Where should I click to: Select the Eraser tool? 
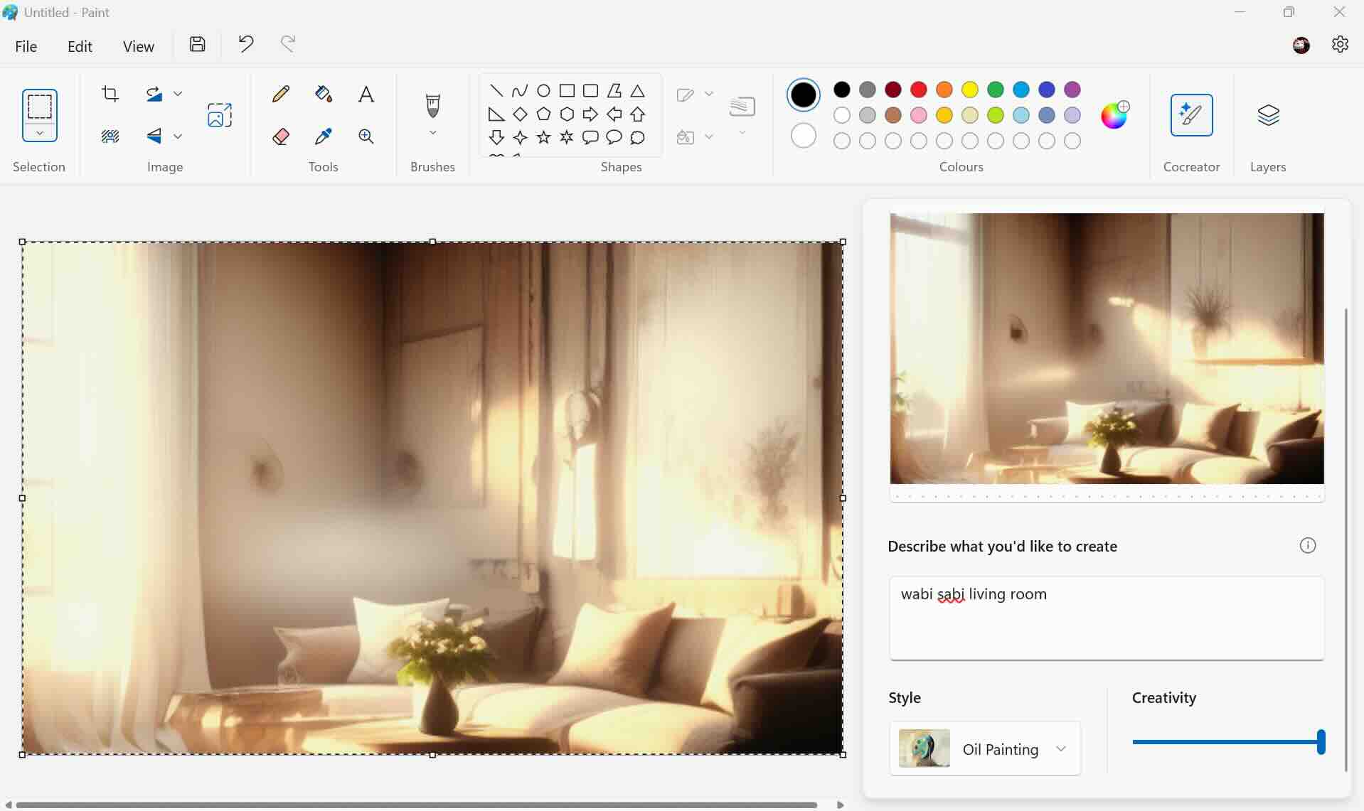281,136
